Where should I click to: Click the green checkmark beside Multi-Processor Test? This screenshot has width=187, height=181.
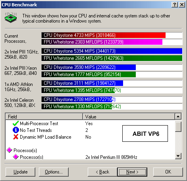pos(15,124)
